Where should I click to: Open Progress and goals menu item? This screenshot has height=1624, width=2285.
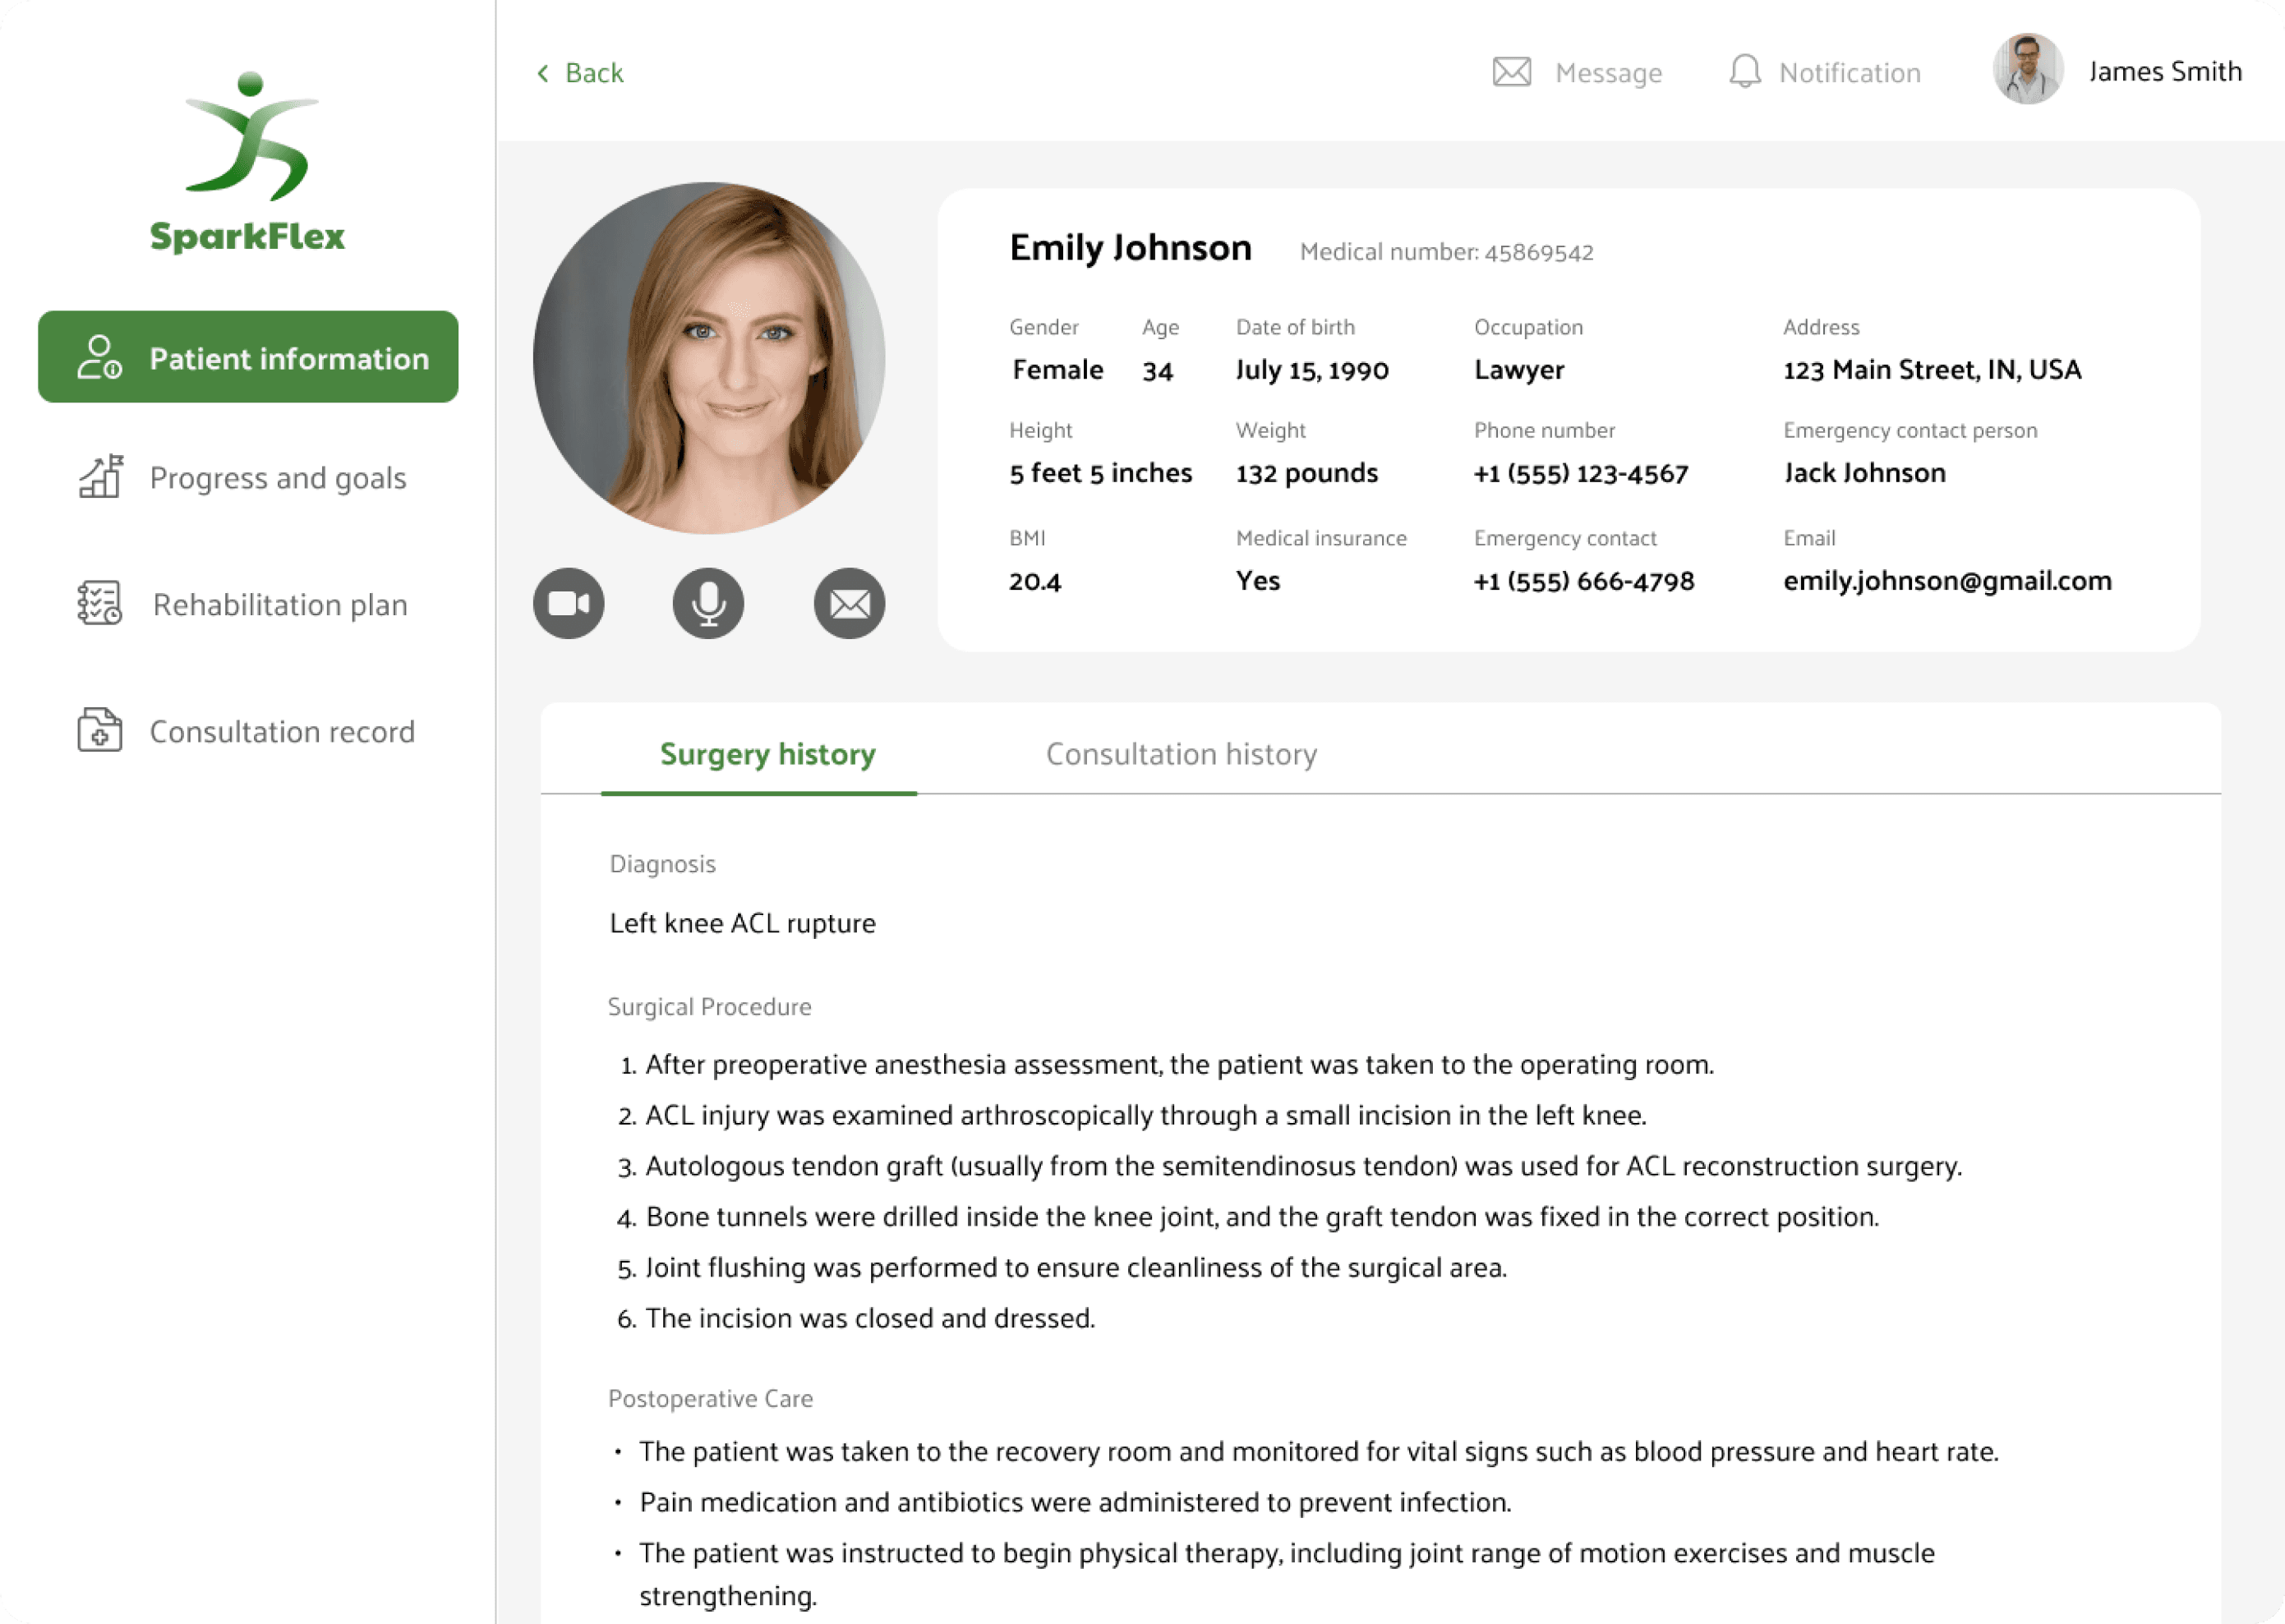278,478
